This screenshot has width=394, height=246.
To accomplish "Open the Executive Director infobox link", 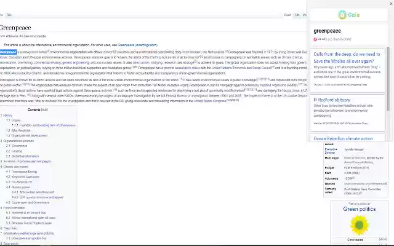I will [331, 151].
